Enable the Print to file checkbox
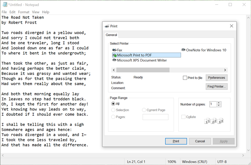 [185, 78]
